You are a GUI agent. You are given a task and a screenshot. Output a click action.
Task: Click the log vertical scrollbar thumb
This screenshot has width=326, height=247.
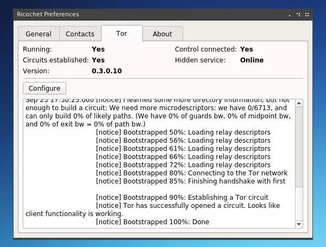click(x=299, y=147)
